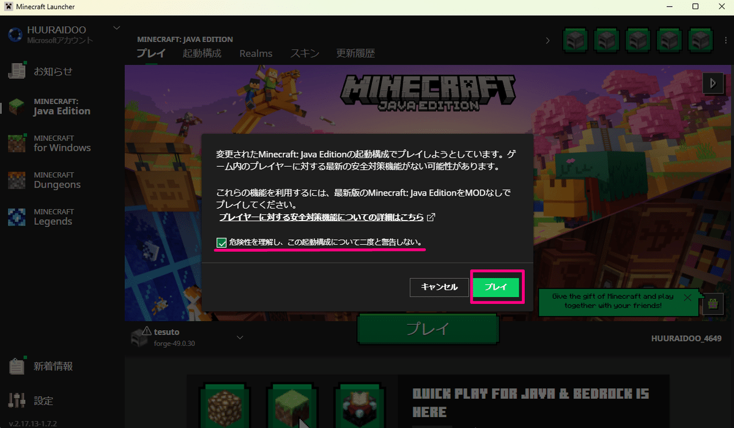Click the Minecraft Java Edition banner logo

pyautogui.click(x=429, y=92)
